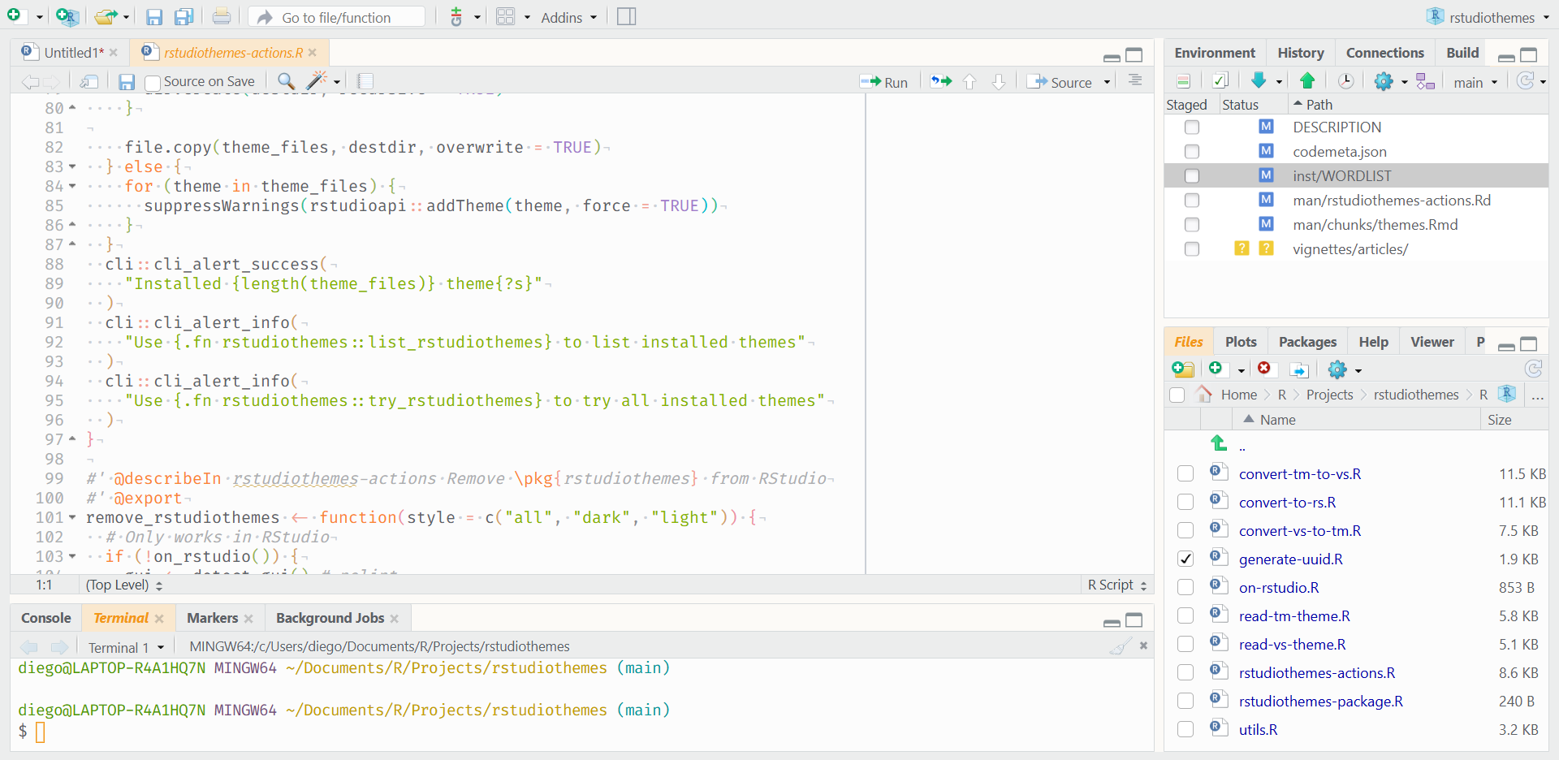Click the delete file red icon in Files pane
The image size is (1559, 760).
point(1264,369)
